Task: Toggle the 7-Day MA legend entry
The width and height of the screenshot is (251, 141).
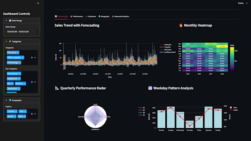Action: coord(165,47)
